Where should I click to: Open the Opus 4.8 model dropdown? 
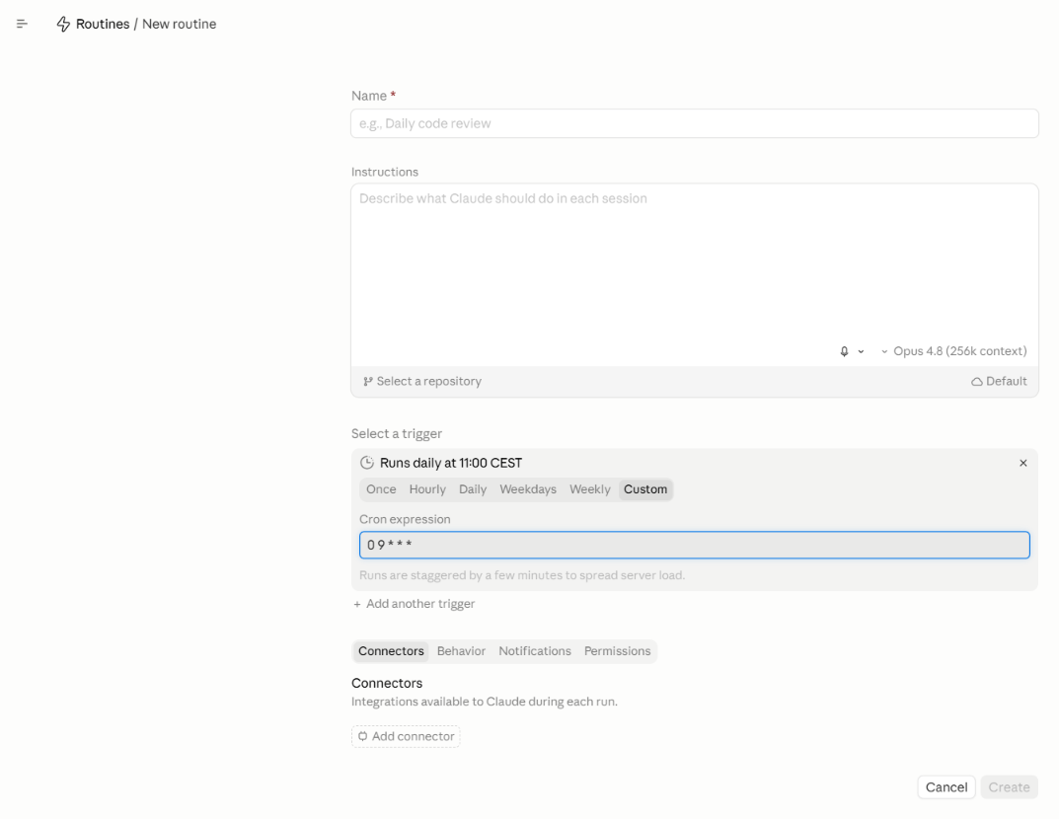(953, 351)
